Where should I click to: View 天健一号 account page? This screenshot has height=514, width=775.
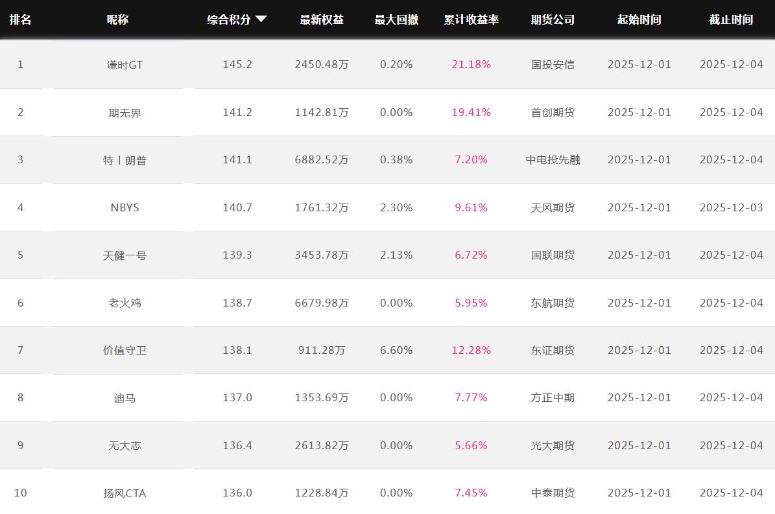point(125,255)
